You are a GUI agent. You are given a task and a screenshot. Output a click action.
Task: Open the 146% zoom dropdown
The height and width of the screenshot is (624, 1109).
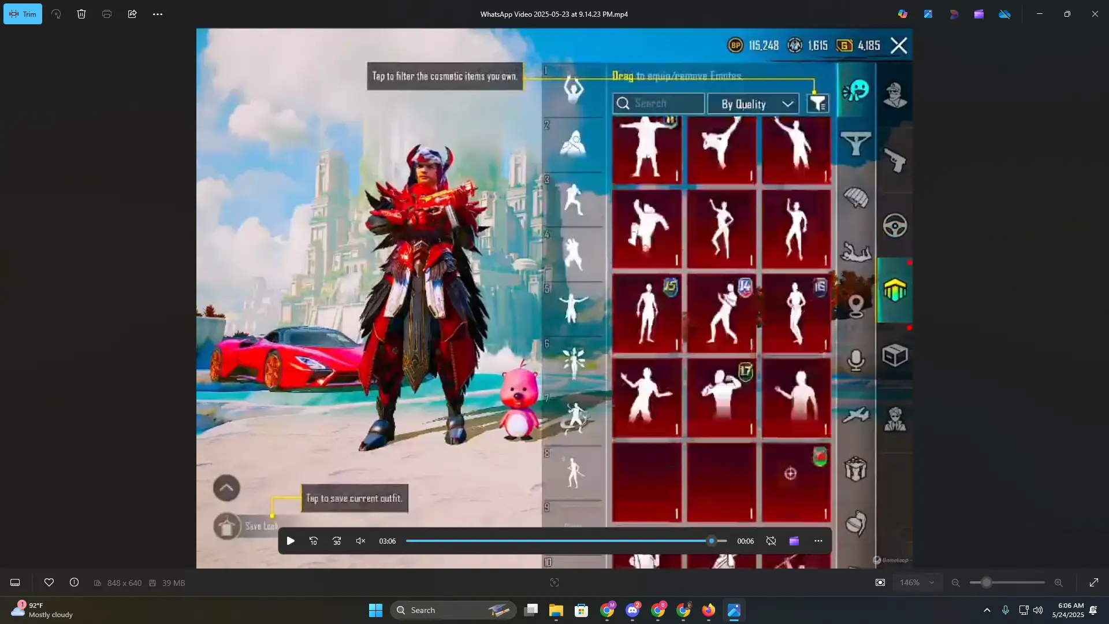pos(917,582)
